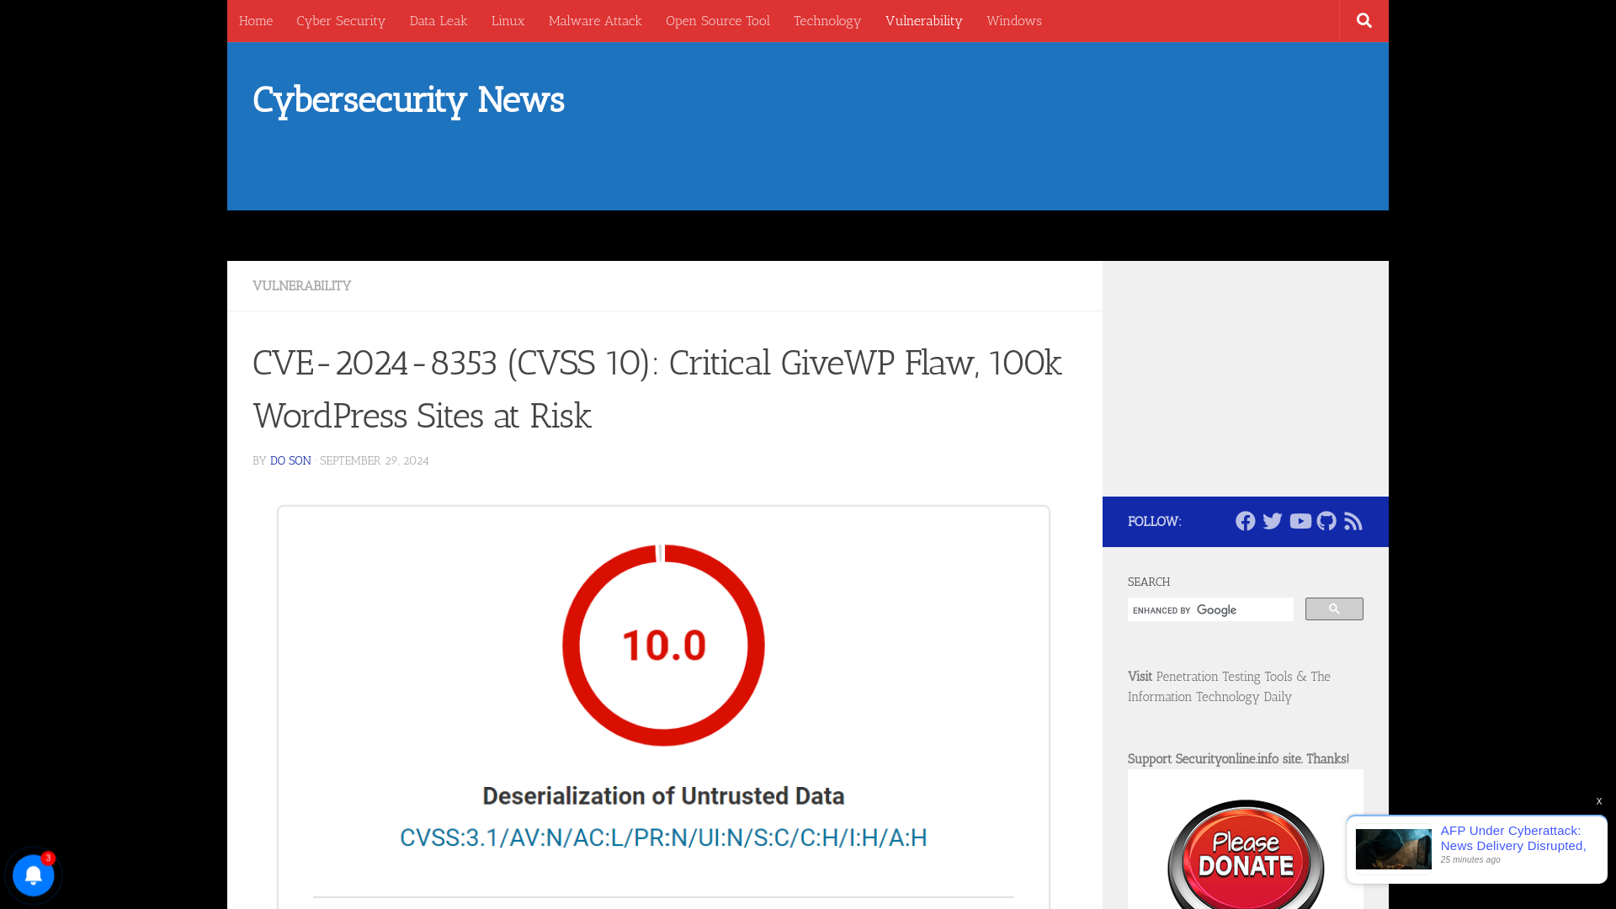Click the search submit button in sidebar
This screenshot has width=1616, height=909.
pyautogui.click(x=1334, y=609)
